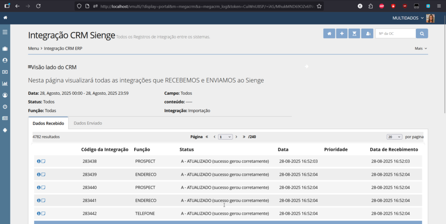Open the note icon for integration 283440
This screenshot has width=446, height=224.
[43, 187]
